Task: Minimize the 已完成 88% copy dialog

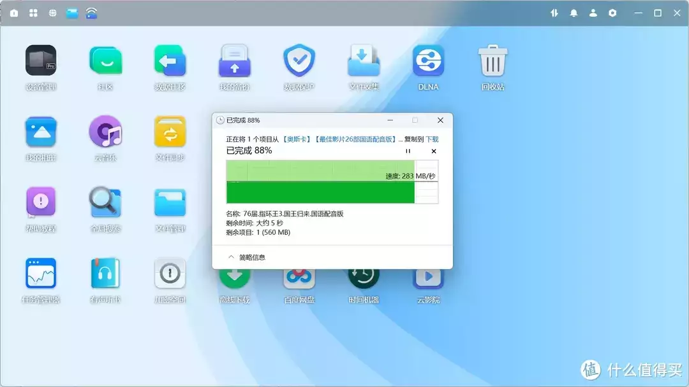Action: click(x=390, y=120)
